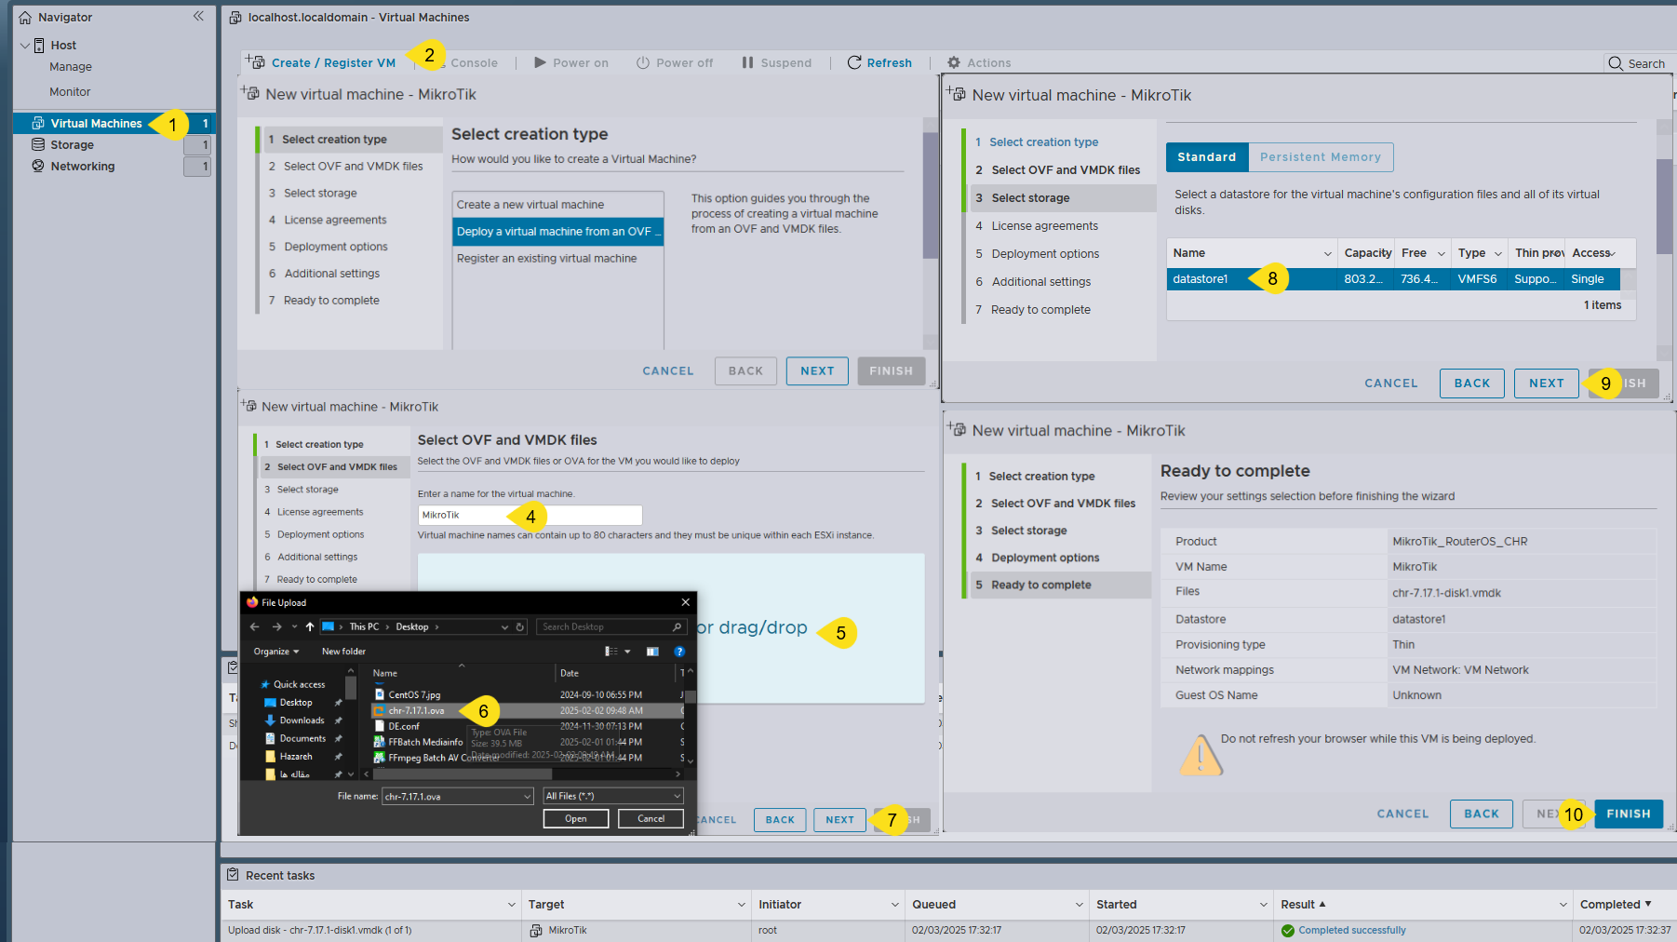Image resolution: width=1677 pixels, height=942 pixels.
Task: Open the datastore Name column dropdown
Action: 1328,253
